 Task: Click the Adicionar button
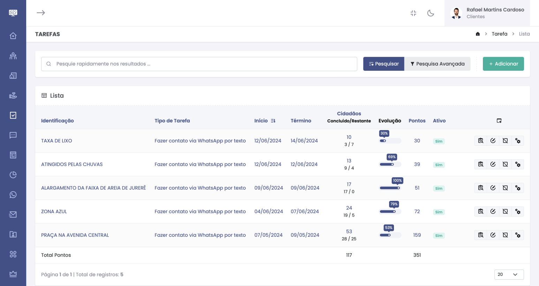pos(503,64)
